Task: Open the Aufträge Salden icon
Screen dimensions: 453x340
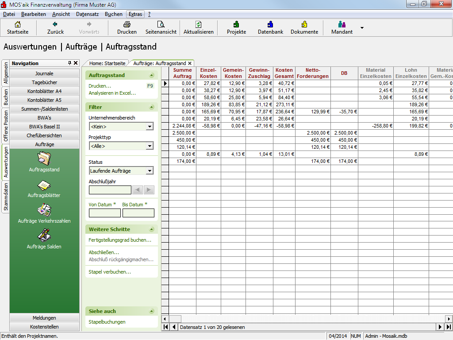Action: coord(44,236)
